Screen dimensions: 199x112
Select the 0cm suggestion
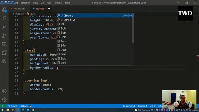[x=95, y=33]
